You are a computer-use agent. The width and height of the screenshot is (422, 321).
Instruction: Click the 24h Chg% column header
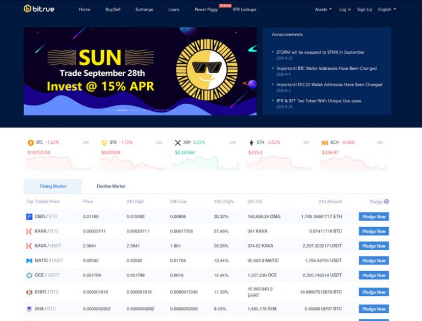pyautogui.click(x=224, y=201)
